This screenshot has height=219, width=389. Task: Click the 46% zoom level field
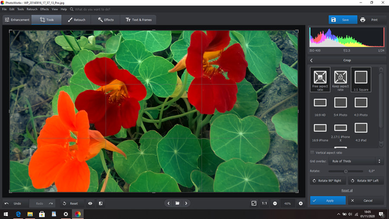[x=287, y=203]
